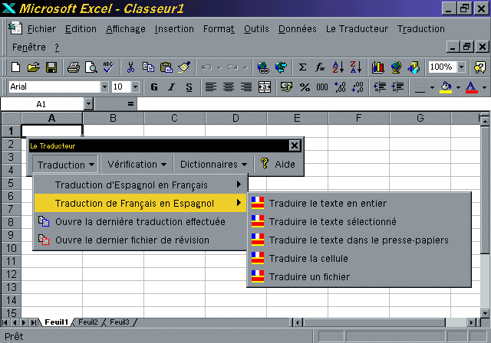Image resolution: width=491 pixels, height=343 pixels.
Task: Click the Undo arrow icon
Action: [206, 67]
